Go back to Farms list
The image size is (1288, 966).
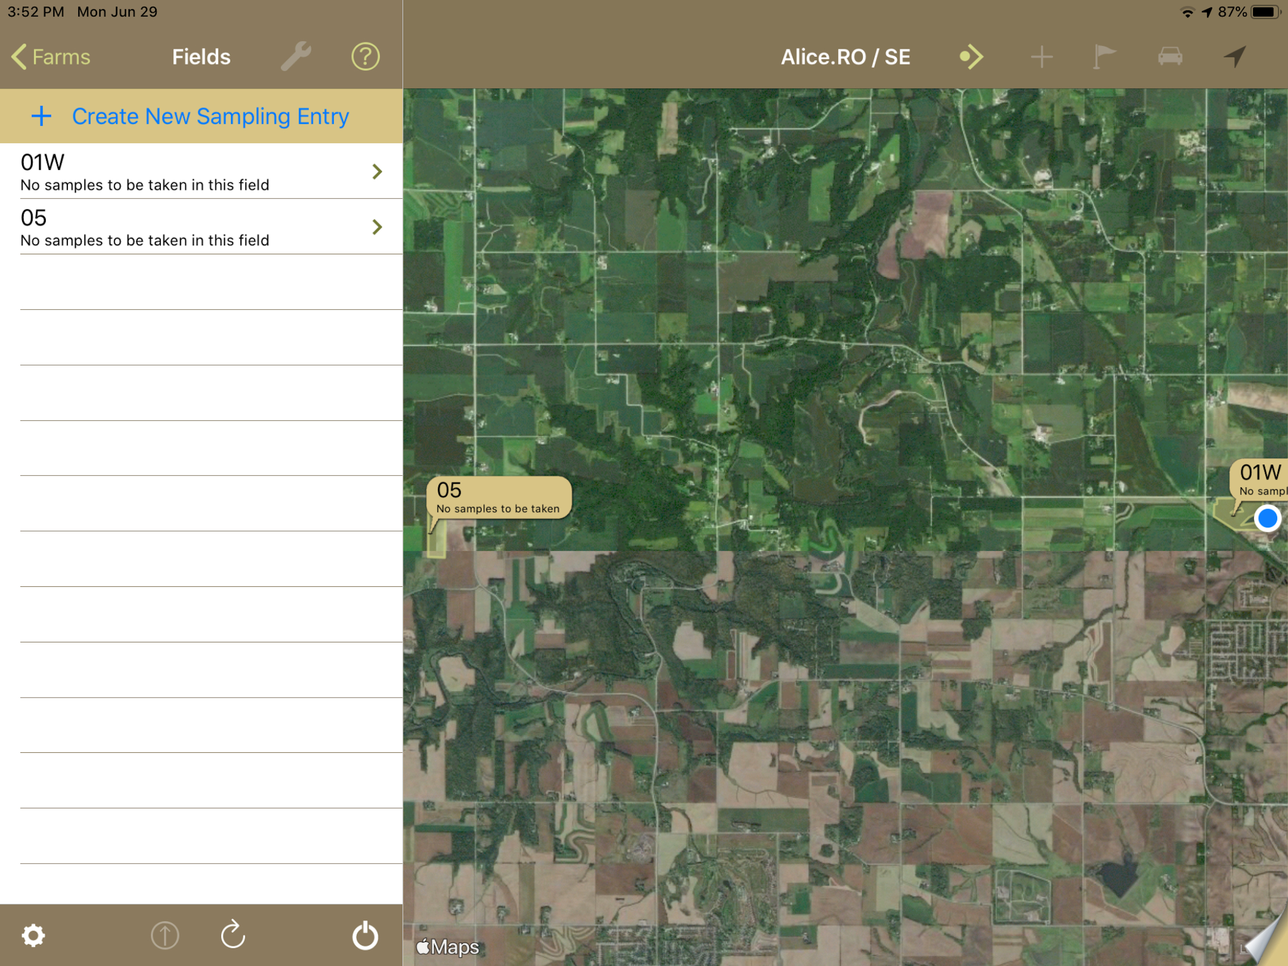tap(51, 57)
